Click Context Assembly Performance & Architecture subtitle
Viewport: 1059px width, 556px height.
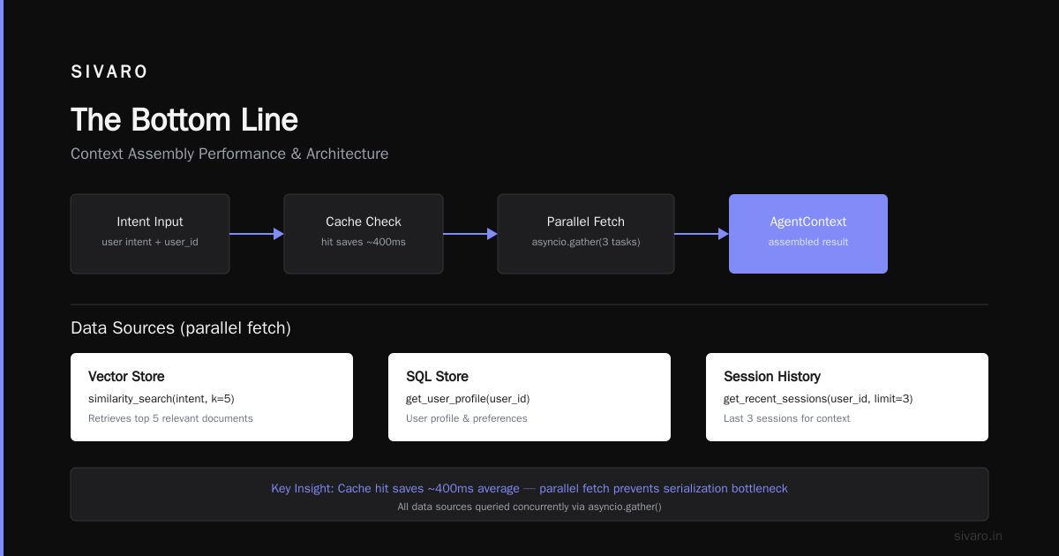(229, 154)
